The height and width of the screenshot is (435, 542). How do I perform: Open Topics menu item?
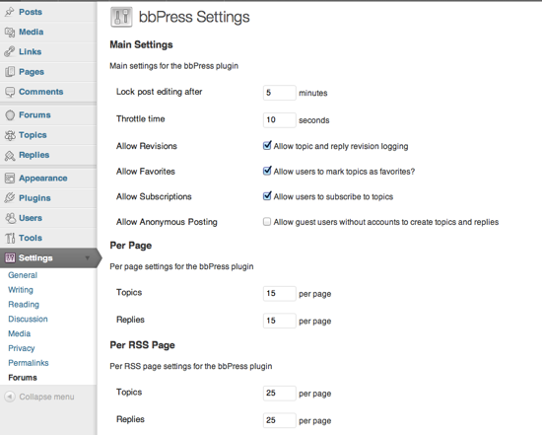[33, 135]
